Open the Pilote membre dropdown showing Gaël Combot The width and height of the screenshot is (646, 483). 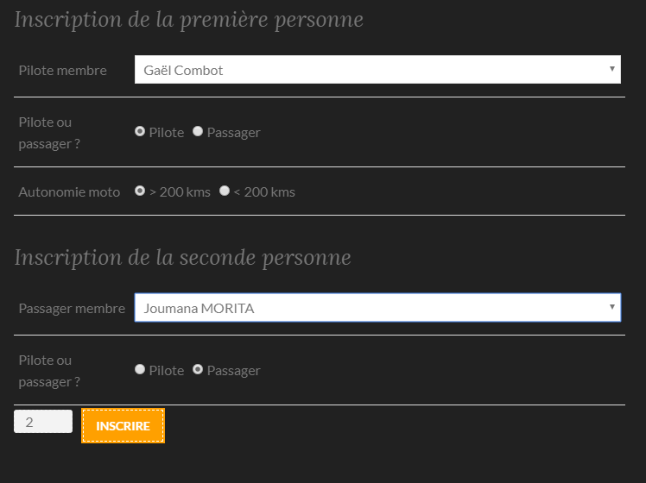(x=377, y=70)
